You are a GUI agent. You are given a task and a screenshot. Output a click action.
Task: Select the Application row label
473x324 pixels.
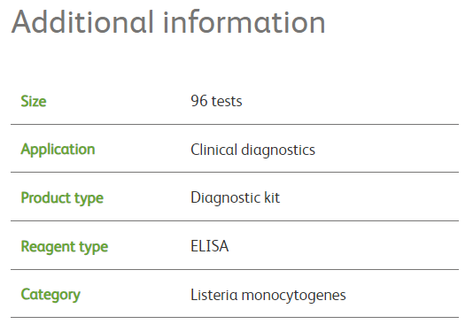point(58,150)
